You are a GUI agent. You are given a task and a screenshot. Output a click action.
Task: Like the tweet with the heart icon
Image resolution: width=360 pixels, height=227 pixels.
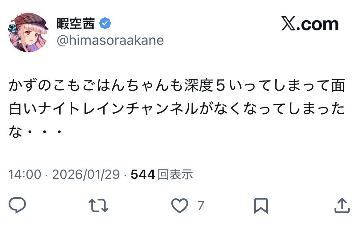pos(180,205)
